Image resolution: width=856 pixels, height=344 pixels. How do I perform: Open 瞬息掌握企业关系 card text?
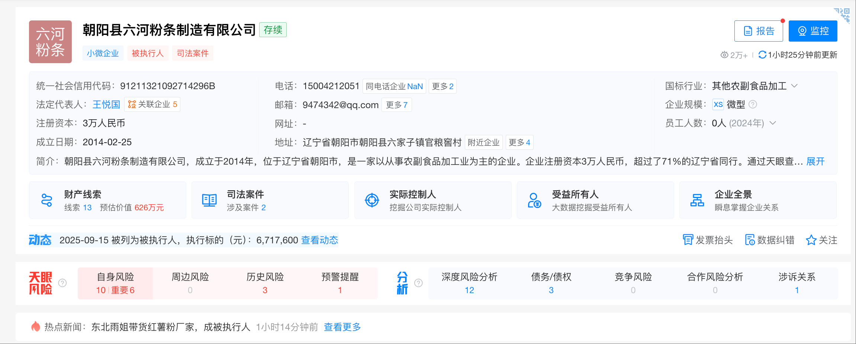tap(746, 207)
